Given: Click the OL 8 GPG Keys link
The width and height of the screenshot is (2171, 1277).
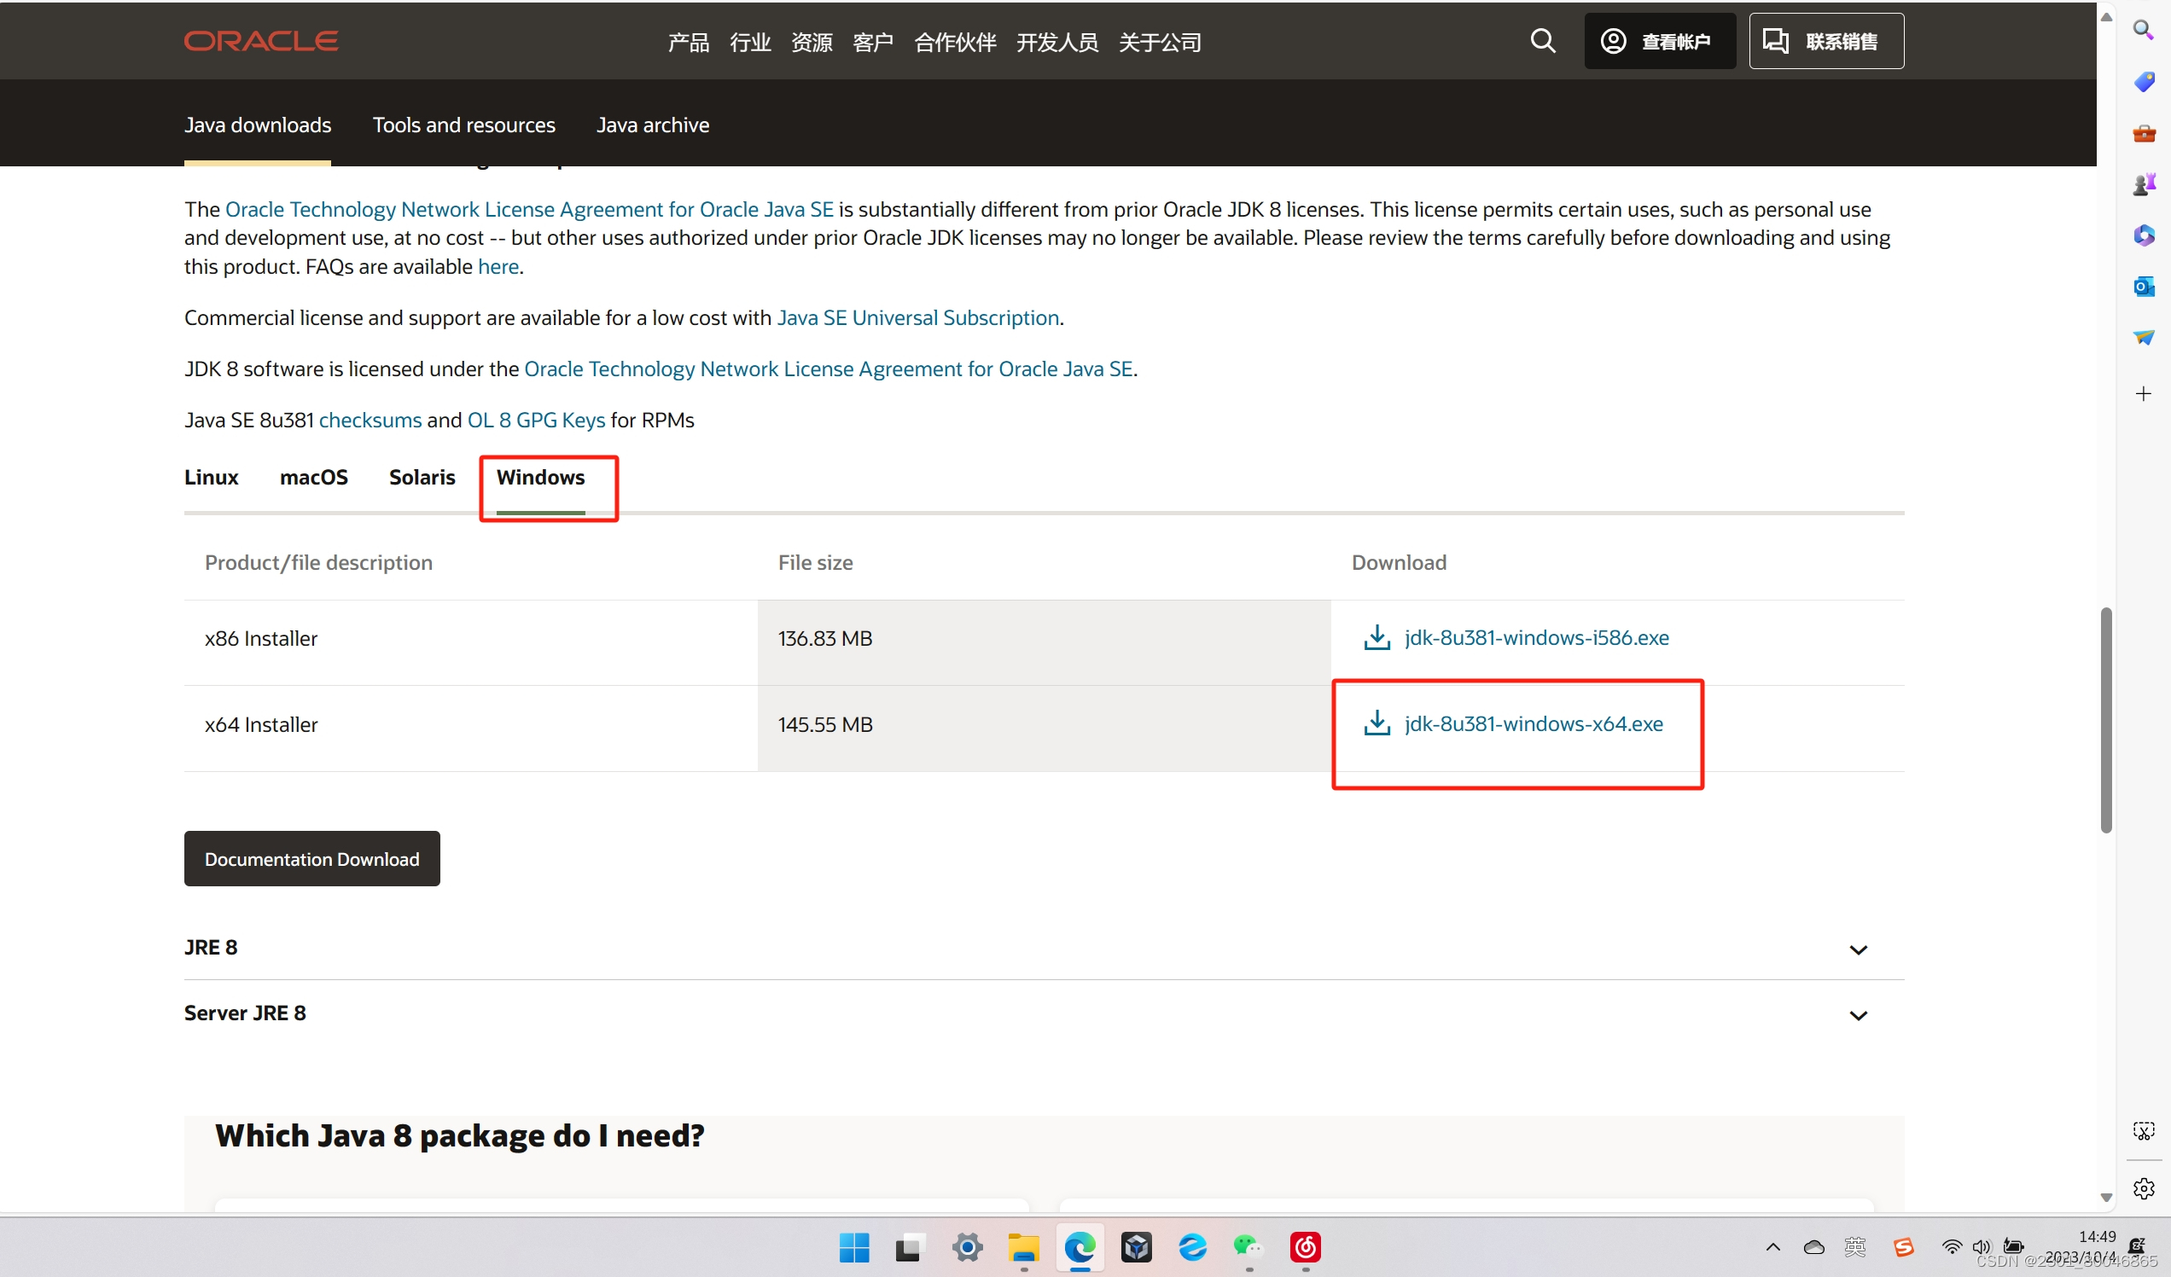Looking at the screenshot, I should pos(537,420).
